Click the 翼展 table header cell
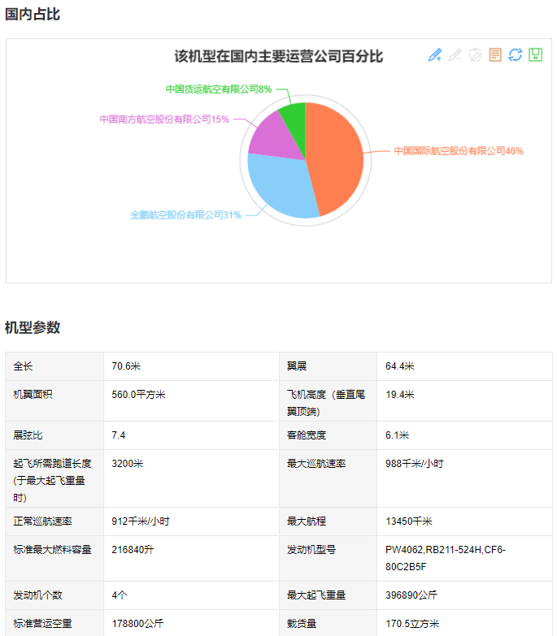 pyautogui.click(x=328, y=366)
